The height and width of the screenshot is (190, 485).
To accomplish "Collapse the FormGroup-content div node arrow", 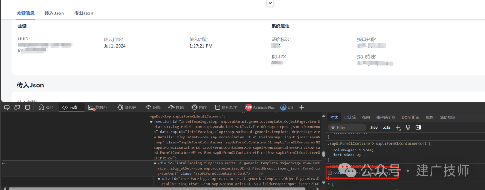I will point(155,164).
